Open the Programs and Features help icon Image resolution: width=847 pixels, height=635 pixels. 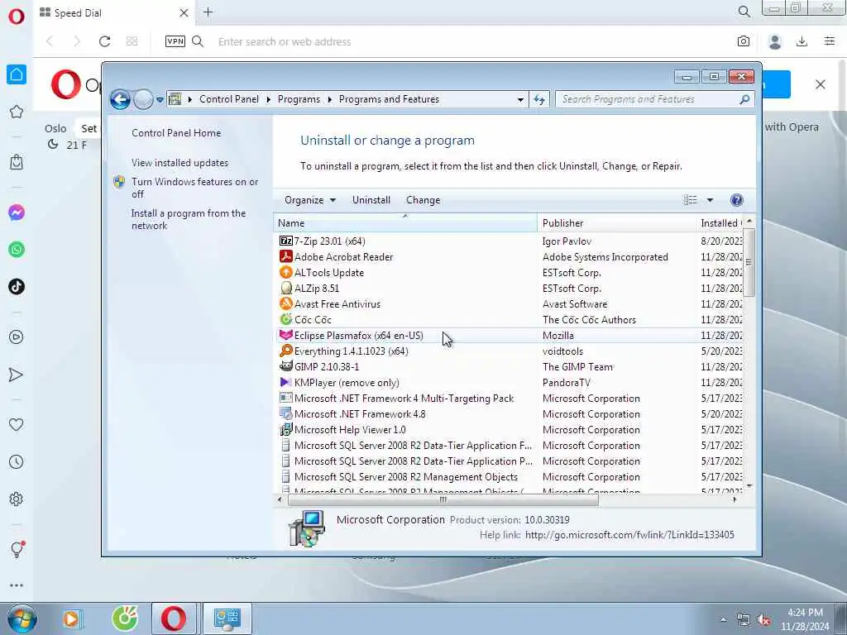736,200
